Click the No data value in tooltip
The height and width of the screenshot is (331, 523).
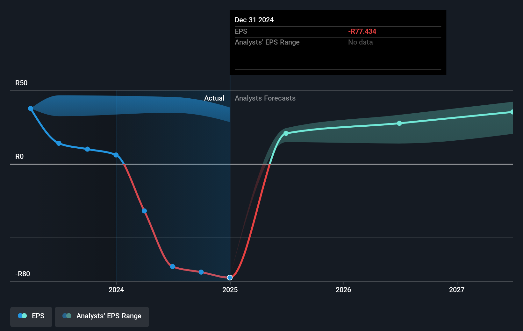point(360,42)
